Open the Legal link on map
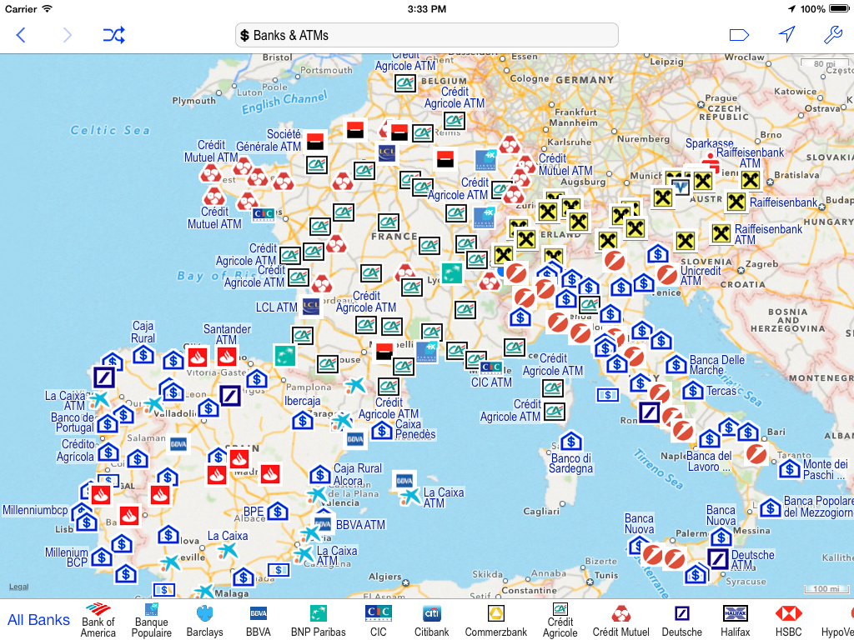The height and width of the screenshot is (640, 854). pos(18,587)
